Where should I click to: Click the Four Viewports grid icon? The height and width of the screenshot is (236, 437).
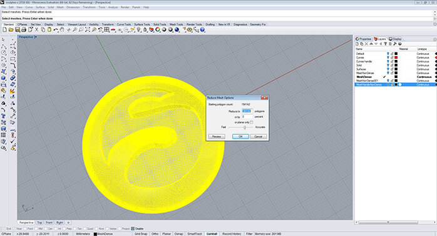(x=106, y=29)
